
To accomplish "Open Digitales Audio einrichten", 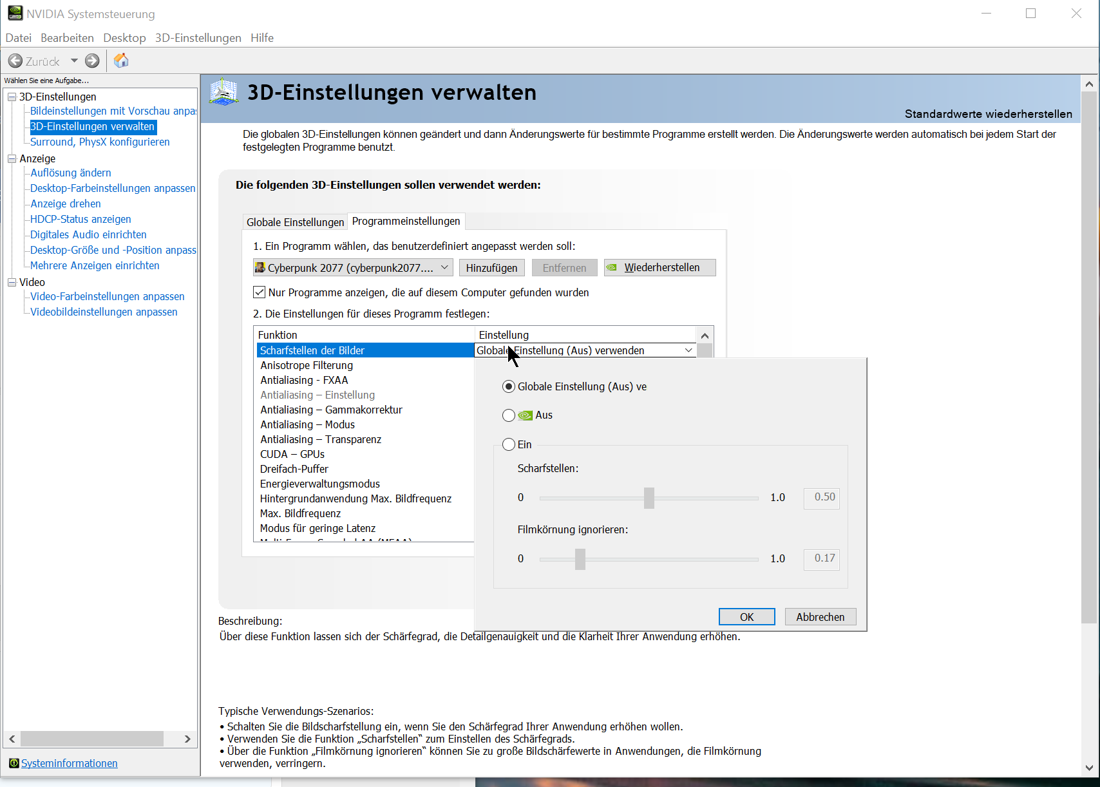I will [88, 234].
